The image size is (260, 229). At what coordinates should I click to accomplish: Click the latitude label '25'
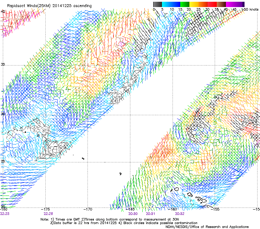(3, 161)
